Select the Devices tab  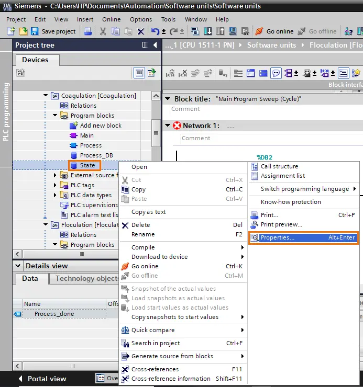(36, 60)
